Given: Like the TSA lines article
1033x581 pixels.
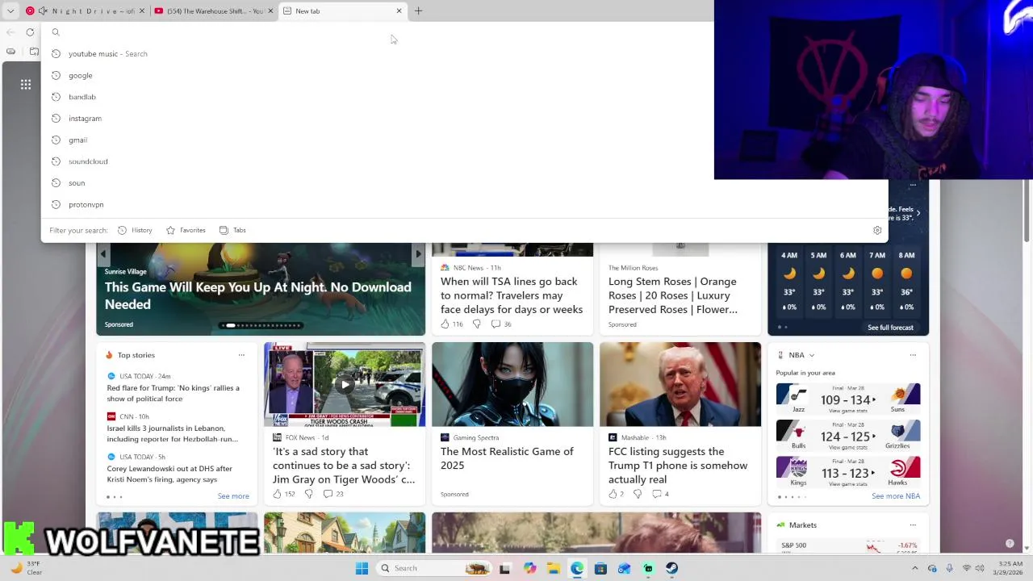Looking at the screenshot, I should pyautogui.click(x=445, y=324).
